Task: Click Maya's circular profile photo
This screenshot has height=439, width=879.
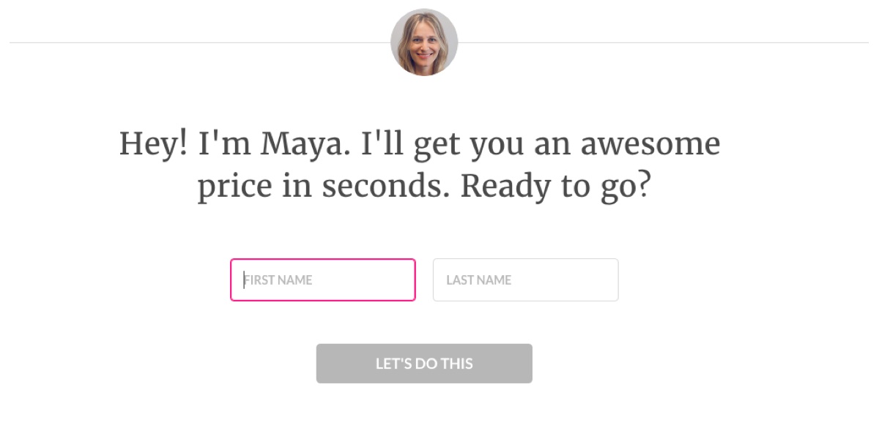Action: pos(424,42)
